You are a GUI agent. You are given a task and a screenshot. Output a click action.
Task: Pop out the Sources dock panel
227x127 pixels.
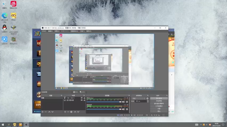[x=84, y=95]
